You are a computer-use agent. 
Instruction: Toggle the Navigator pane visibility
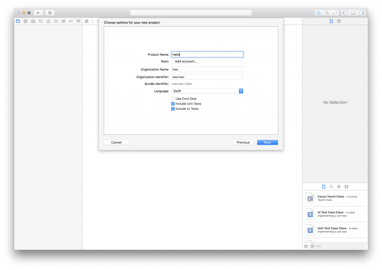345,13
